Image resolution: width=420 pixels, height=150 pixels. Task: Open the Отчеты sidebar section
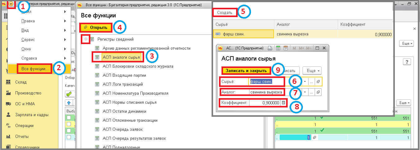(22, 137)
